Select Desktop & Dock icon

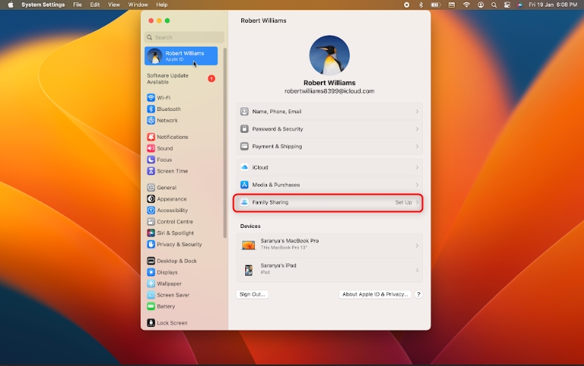point(151,261)
